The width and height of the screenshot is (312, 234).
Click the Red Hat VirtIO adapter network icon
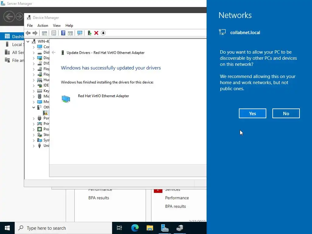(66, 99)
